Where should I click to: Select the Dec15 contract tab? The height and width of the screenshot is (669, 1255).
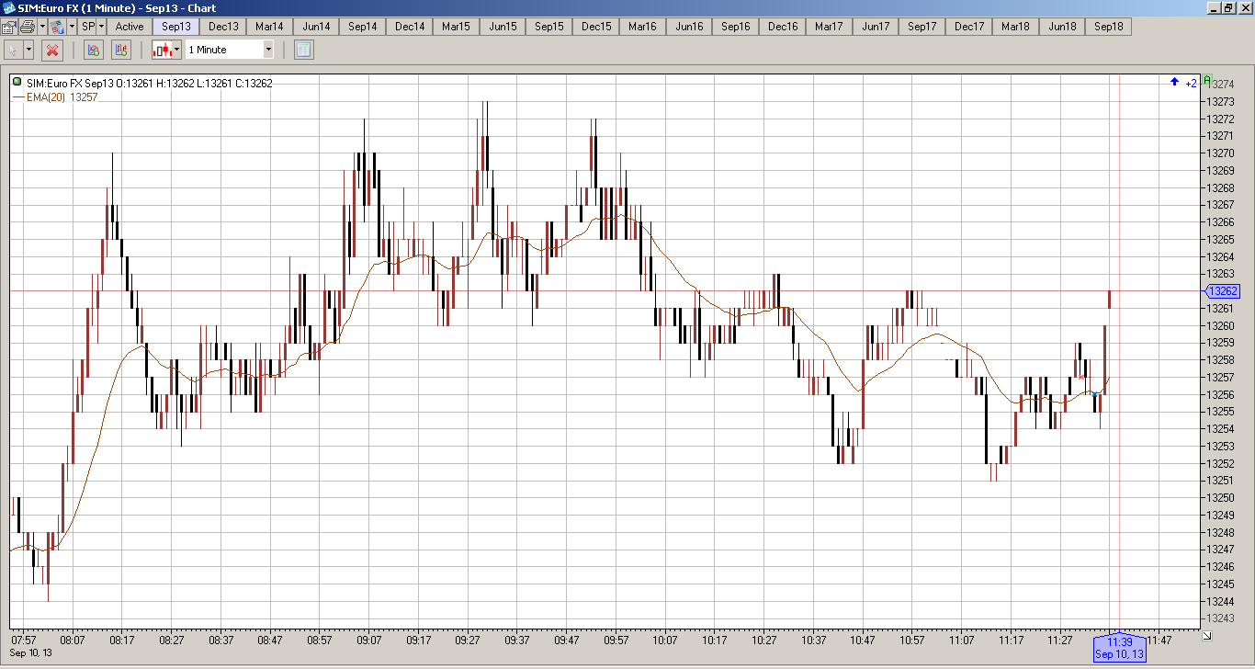(x=596, y=27)
